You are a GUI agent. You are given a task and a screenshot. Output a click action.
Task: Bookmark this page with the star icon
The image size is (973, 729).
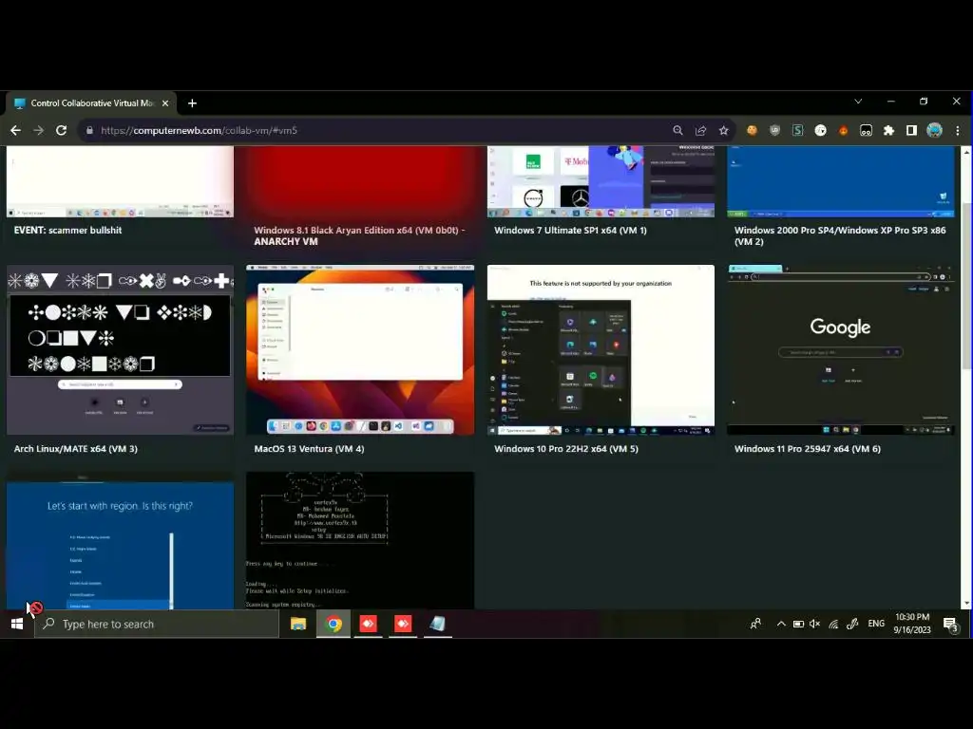coord(723,130)
